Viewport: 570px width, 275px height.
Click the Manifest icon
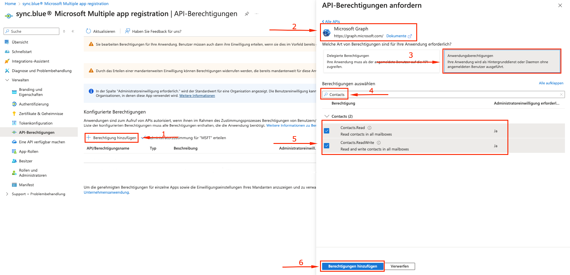[14, 185]
